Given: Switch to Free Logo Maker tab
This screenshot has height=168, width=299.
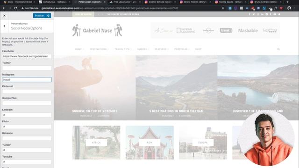Looking at the screenshot, I should pos(125,2).
